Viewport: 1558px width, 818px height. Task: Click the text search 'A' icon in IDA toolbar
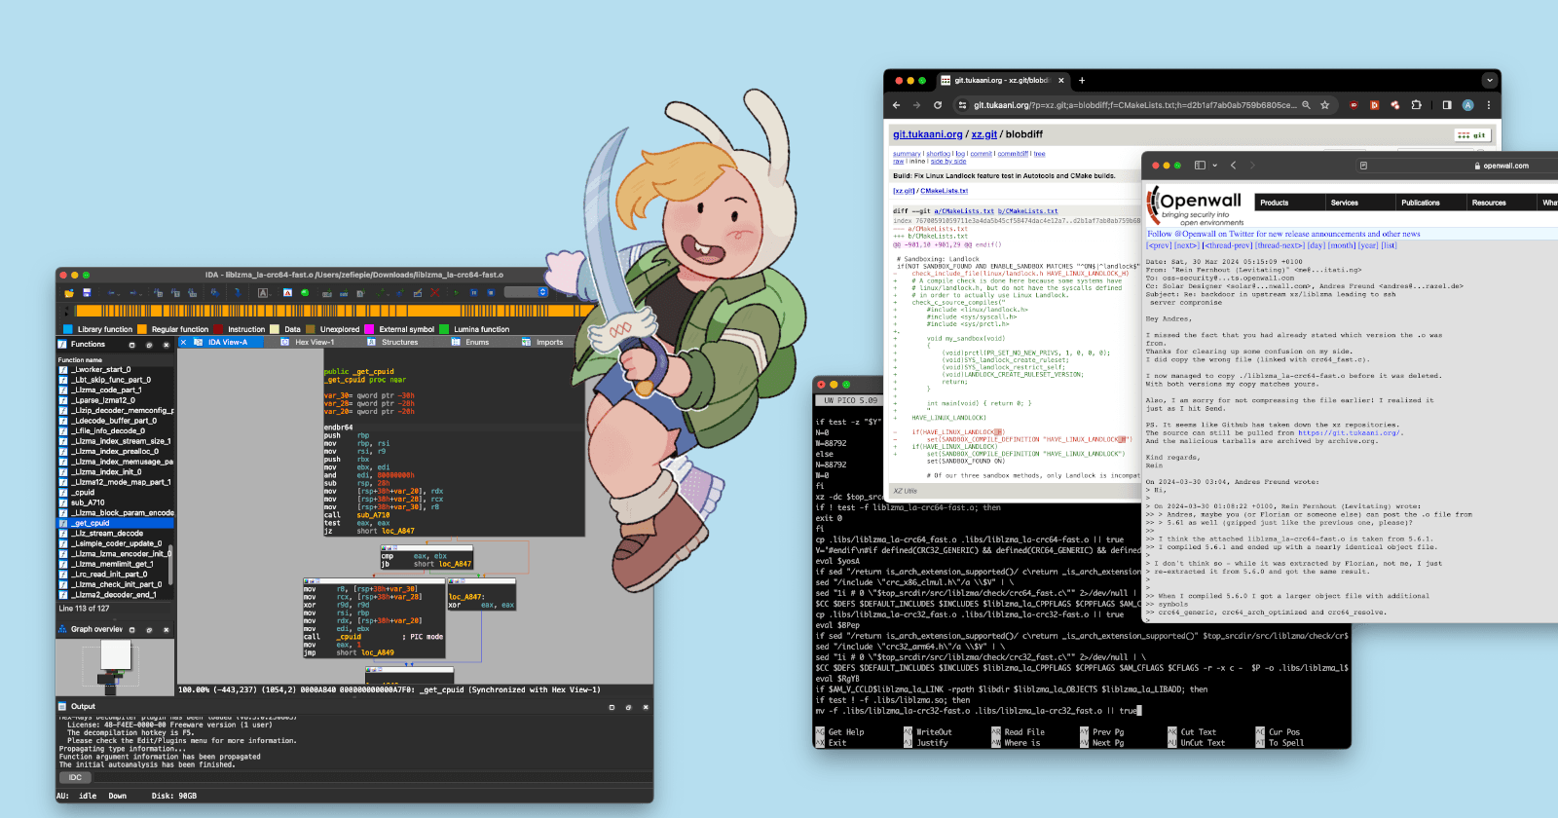262,293
